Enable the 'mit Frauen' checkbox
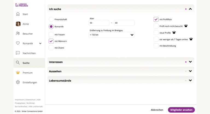This screenshot has width=210, height=114. tap(51, 35)
